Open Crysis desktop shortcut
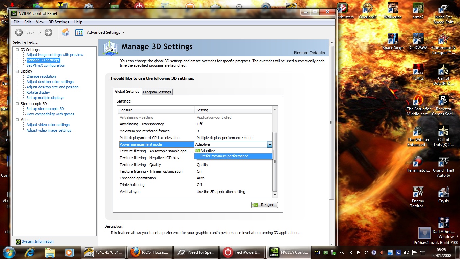This screenshot has width=460, height=259. (x=443, y=195)
